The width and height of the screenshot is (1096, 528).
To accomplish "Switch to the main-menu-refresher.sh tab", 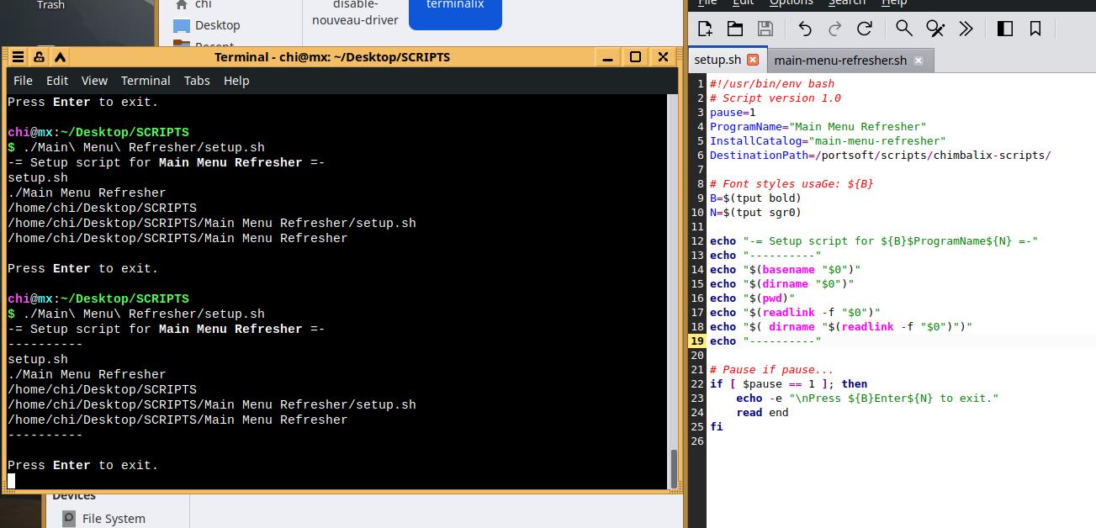I will point(840,61).
